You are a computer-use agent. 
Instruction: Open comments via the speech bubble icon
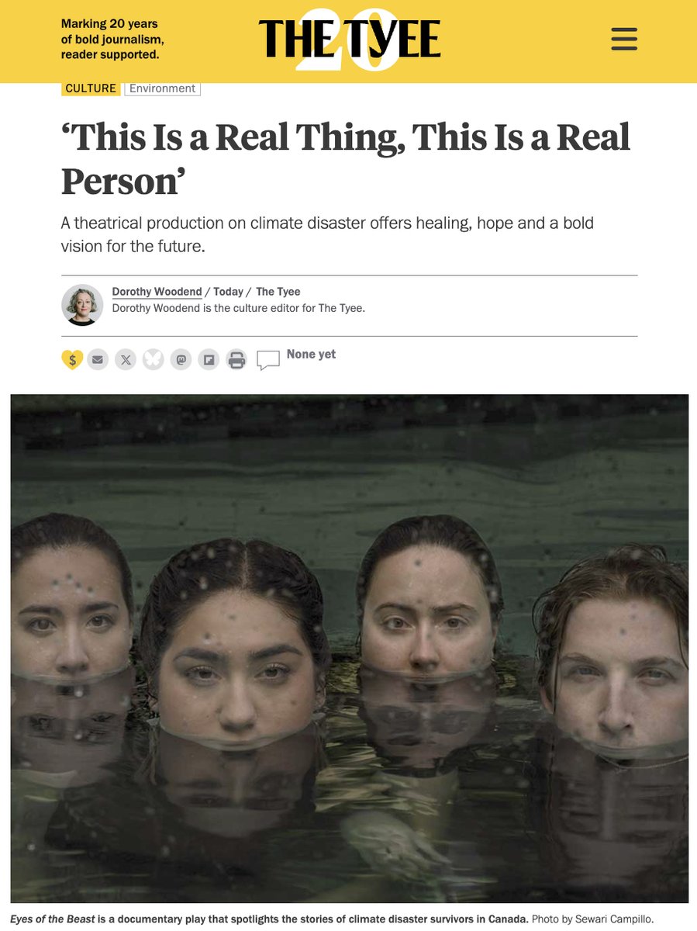[x=268, y=361]
